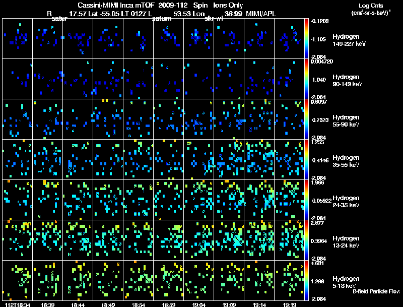Click the 1.255 colorbar value
Viewport: 403px width, 307px height.
pyautogui.click(x=317, y=143)
